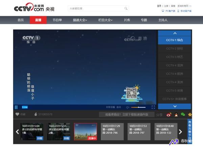The width and height of the screenshot is (203, 150).
Task: Switch to CCTV-5+ 体育赛事 channel
Action: coord(175,99)
